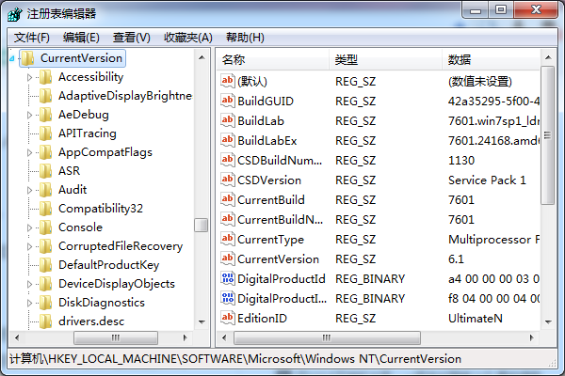565x376 pixels.
Task: Sort by the 类型 column header
Action: tap(385, 59)
